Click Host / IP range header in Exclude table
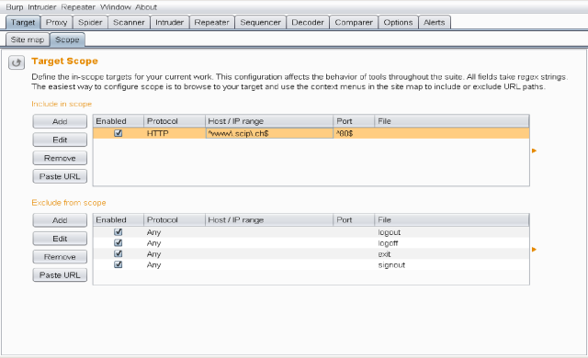Screen dimensions: 588x358 (x=269, y=219)
